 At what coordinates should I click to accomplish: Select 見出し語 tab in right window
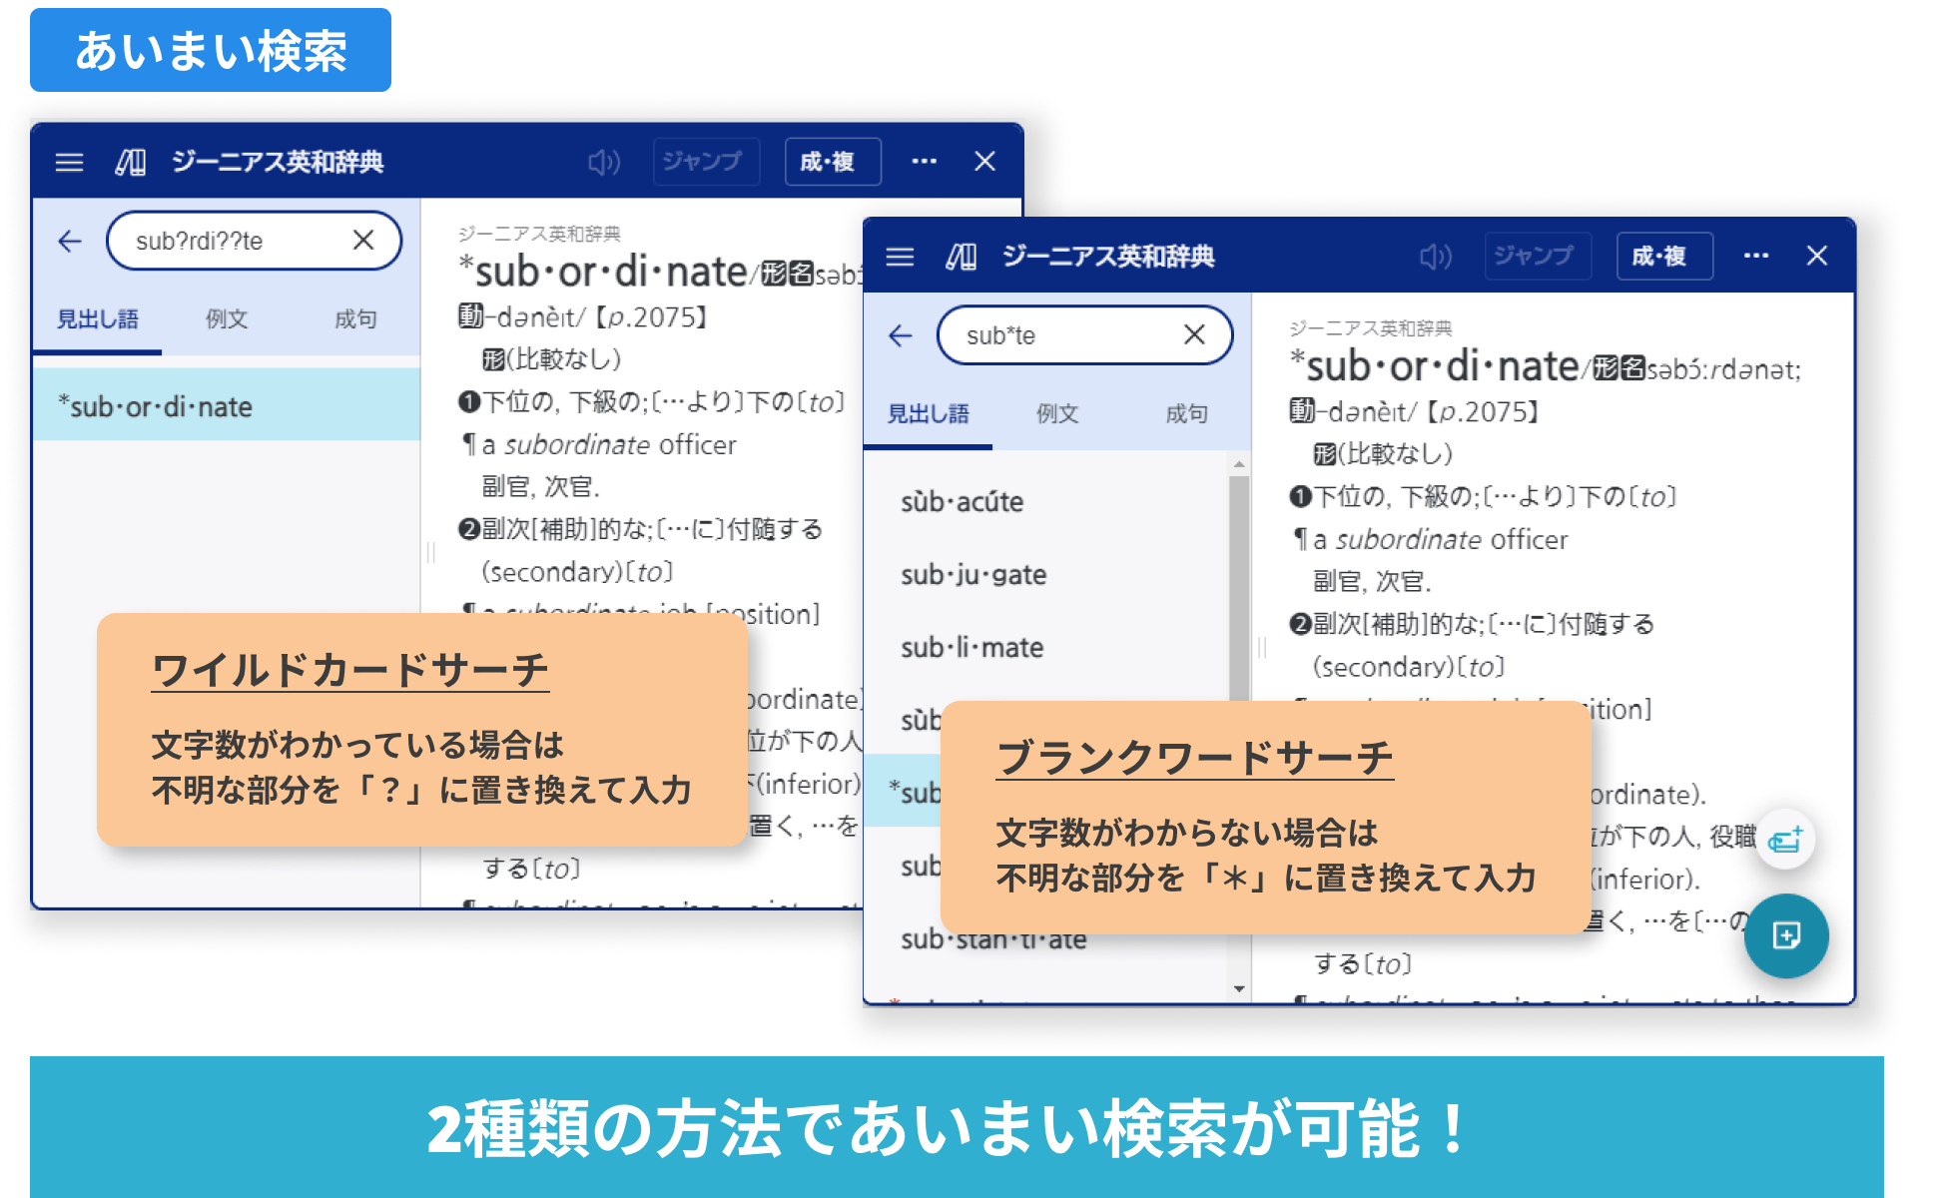click(x=929, y=413)
